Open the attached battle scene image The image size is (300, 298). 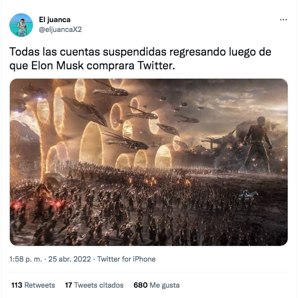coord(149,162)
